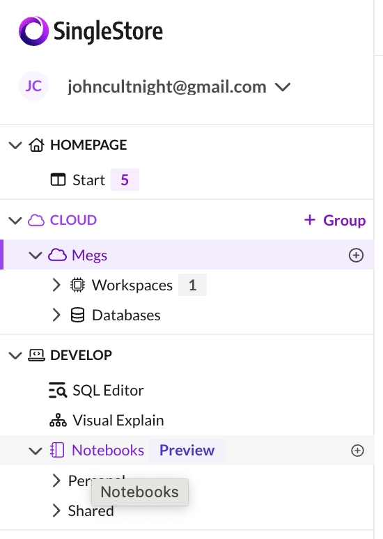Viewport: 383px width, 539px height.
Task: Collapse the HOMEPAGE section
Action: [15, 145]
